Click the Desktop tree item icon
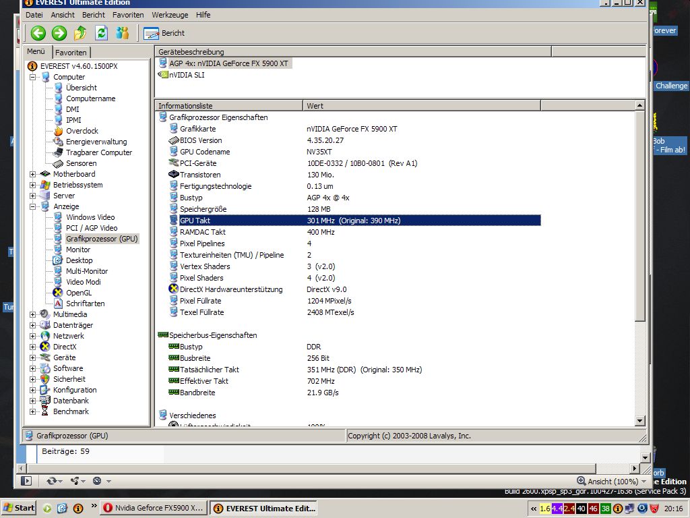 [58, 260]
